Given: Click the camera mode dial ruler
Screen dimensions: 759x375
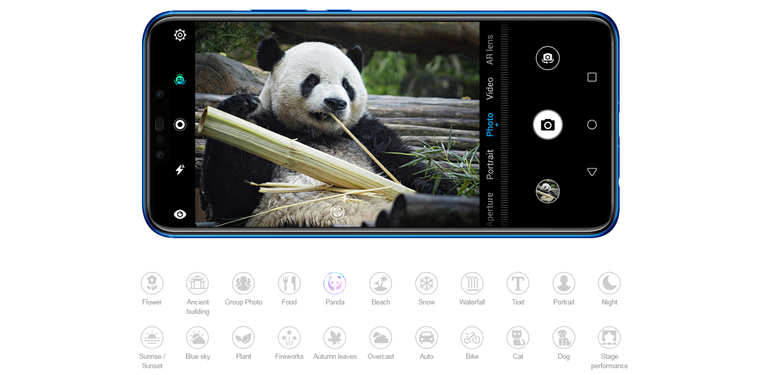Looking at the screenshot, I should (x=504, y=124).
